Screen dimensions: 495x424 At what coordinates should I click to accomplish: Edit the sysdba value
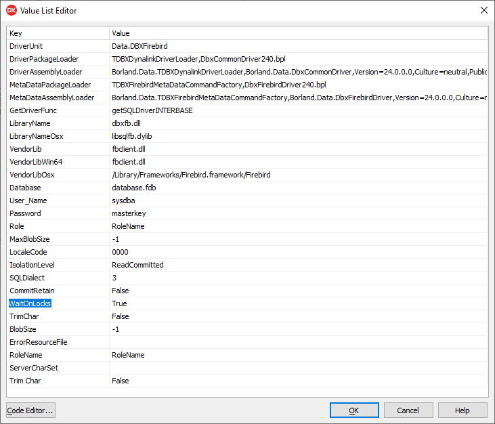(x=299, y=200)
